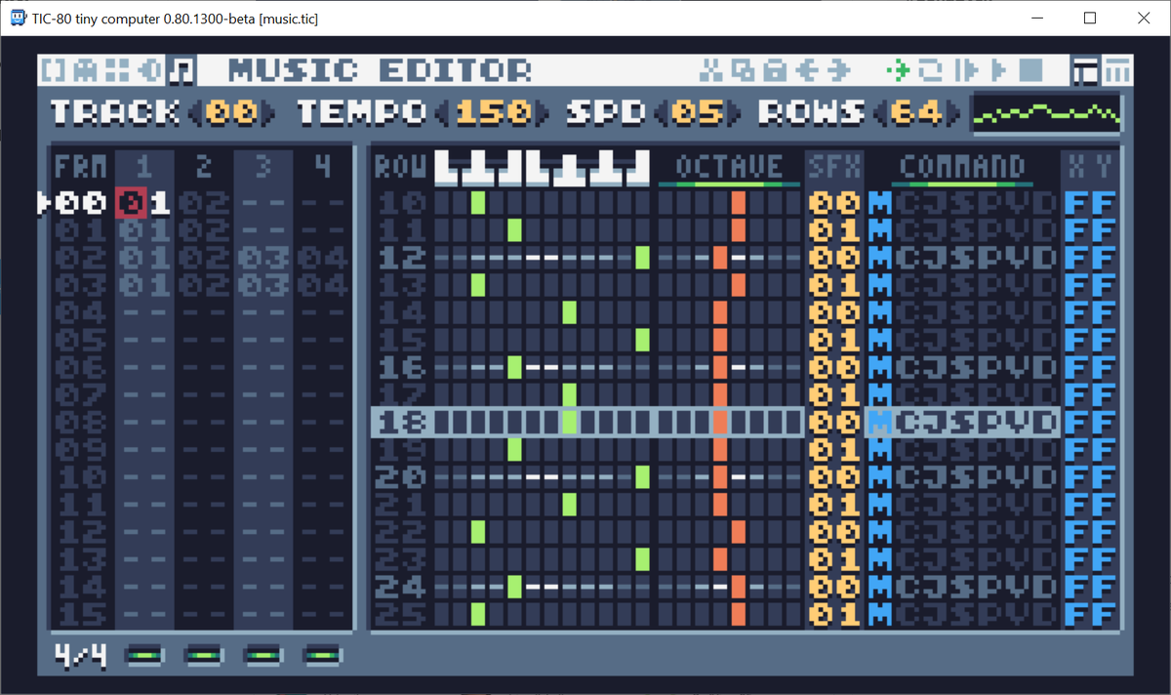The width and height of the screenshot is (1171, 695).
Task: Toggle first channel indicator at bottom
Action: point(143,655)
